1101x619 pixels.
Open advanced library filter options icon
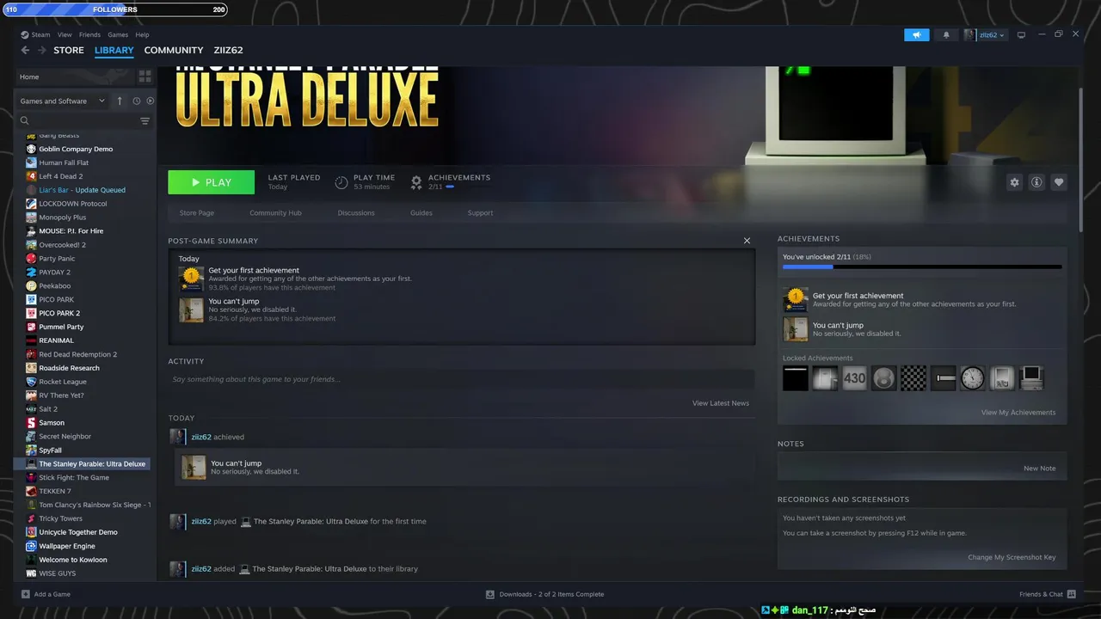pos(145,121)
